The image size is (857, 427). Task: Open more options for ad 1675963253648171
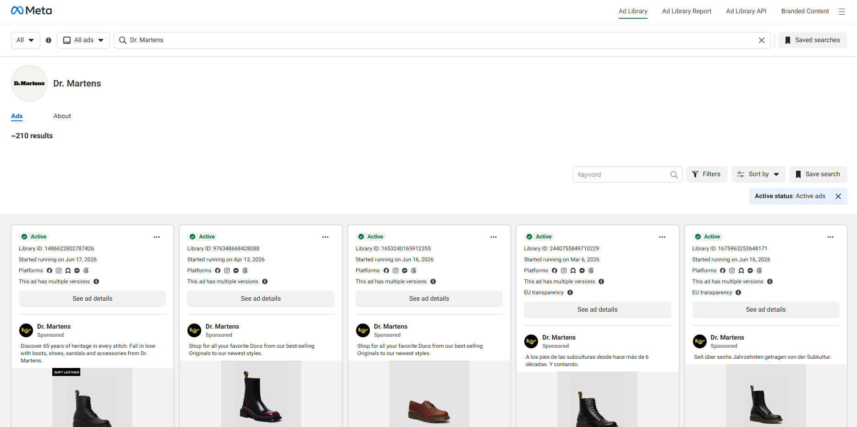830,237
